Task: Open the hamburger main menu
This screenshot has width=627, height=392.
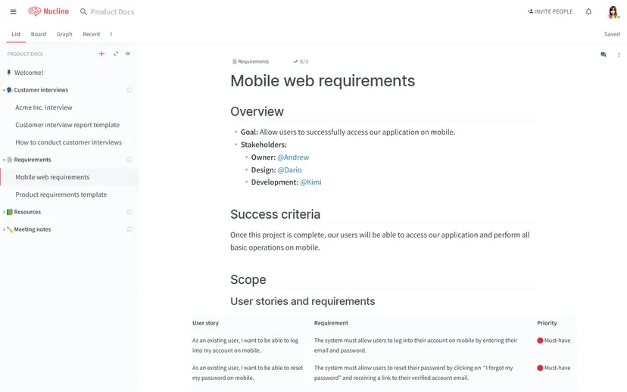Action: [x=13, y=11]
